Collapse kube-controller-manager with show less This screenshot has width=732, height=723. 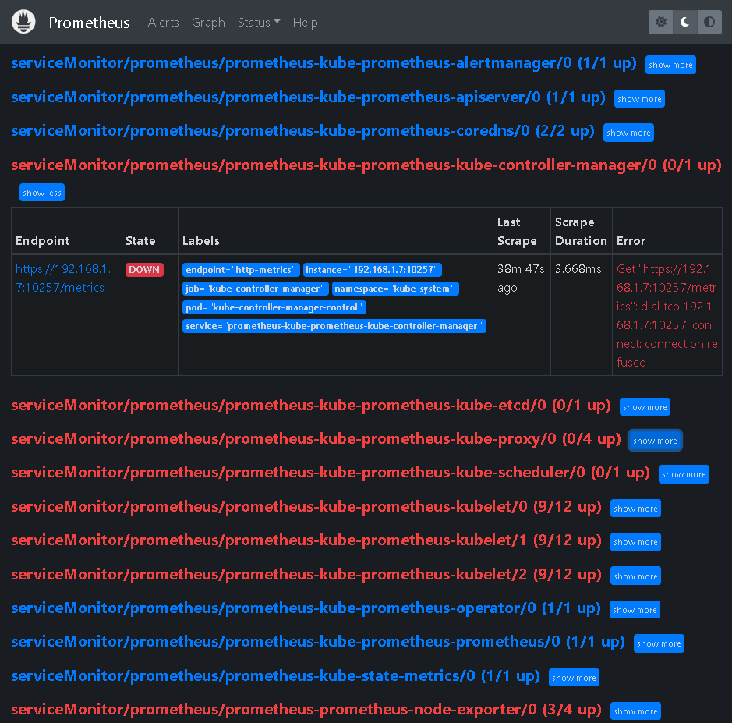click(42, 193)
